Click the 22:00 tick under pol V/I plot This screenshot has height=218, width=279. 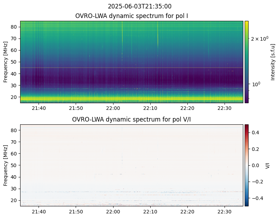(x=113, y=211)
